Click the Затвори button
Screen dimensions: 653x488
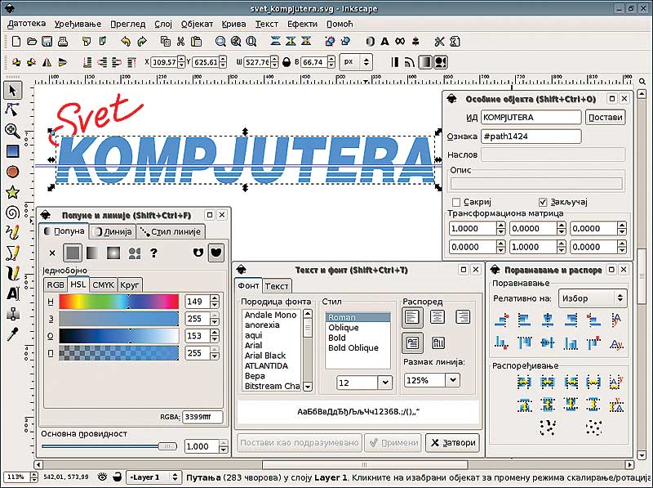tap(453, 442)
